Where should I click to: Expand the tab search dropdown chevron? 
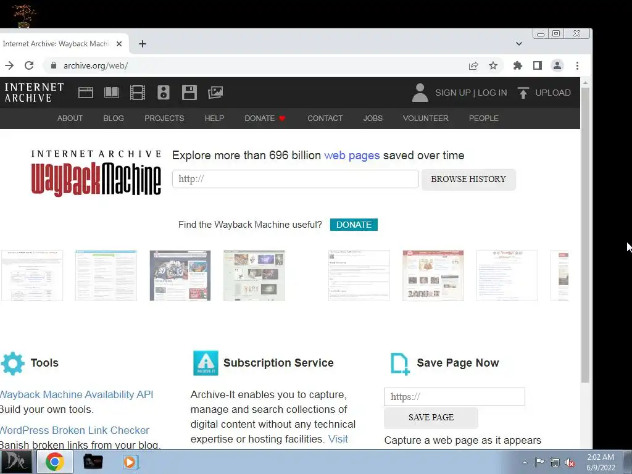click(x=518, y=44)
